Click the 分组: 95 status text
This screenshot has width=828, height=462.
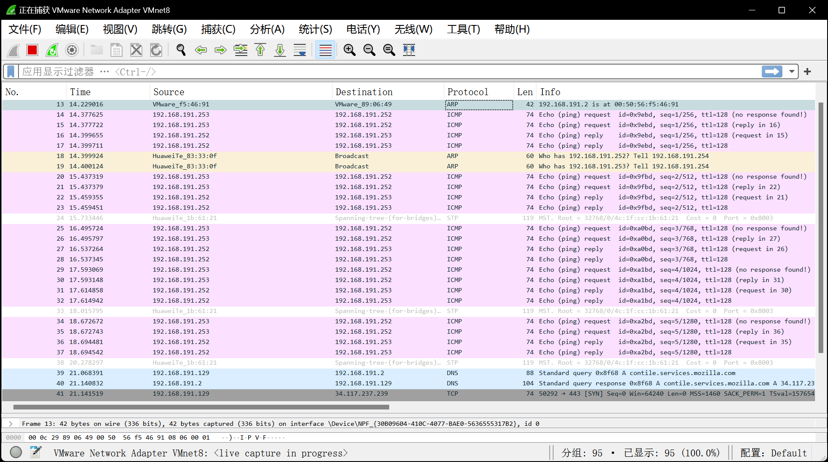click(582, 453)
